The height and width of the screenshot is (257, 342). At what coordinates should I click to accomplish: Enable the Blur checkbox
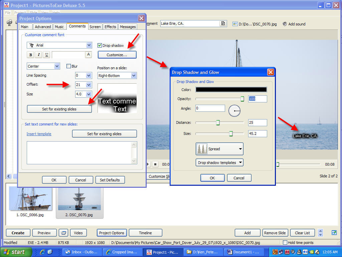[68, 66]
